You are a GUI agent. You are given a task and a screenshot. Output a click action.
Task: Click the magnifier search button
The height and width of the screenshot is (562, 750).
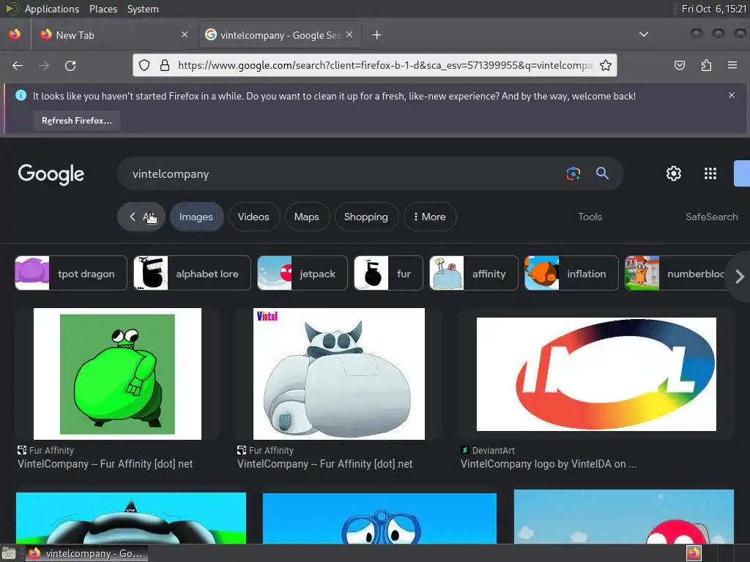[x=602, y=173]
